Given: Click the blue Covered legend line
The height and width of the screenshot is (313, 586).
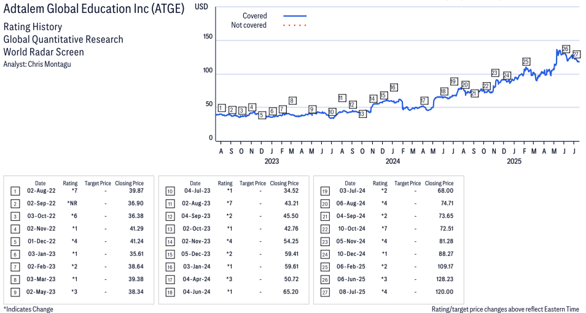Looking at the screenshot, I should 295,16.
